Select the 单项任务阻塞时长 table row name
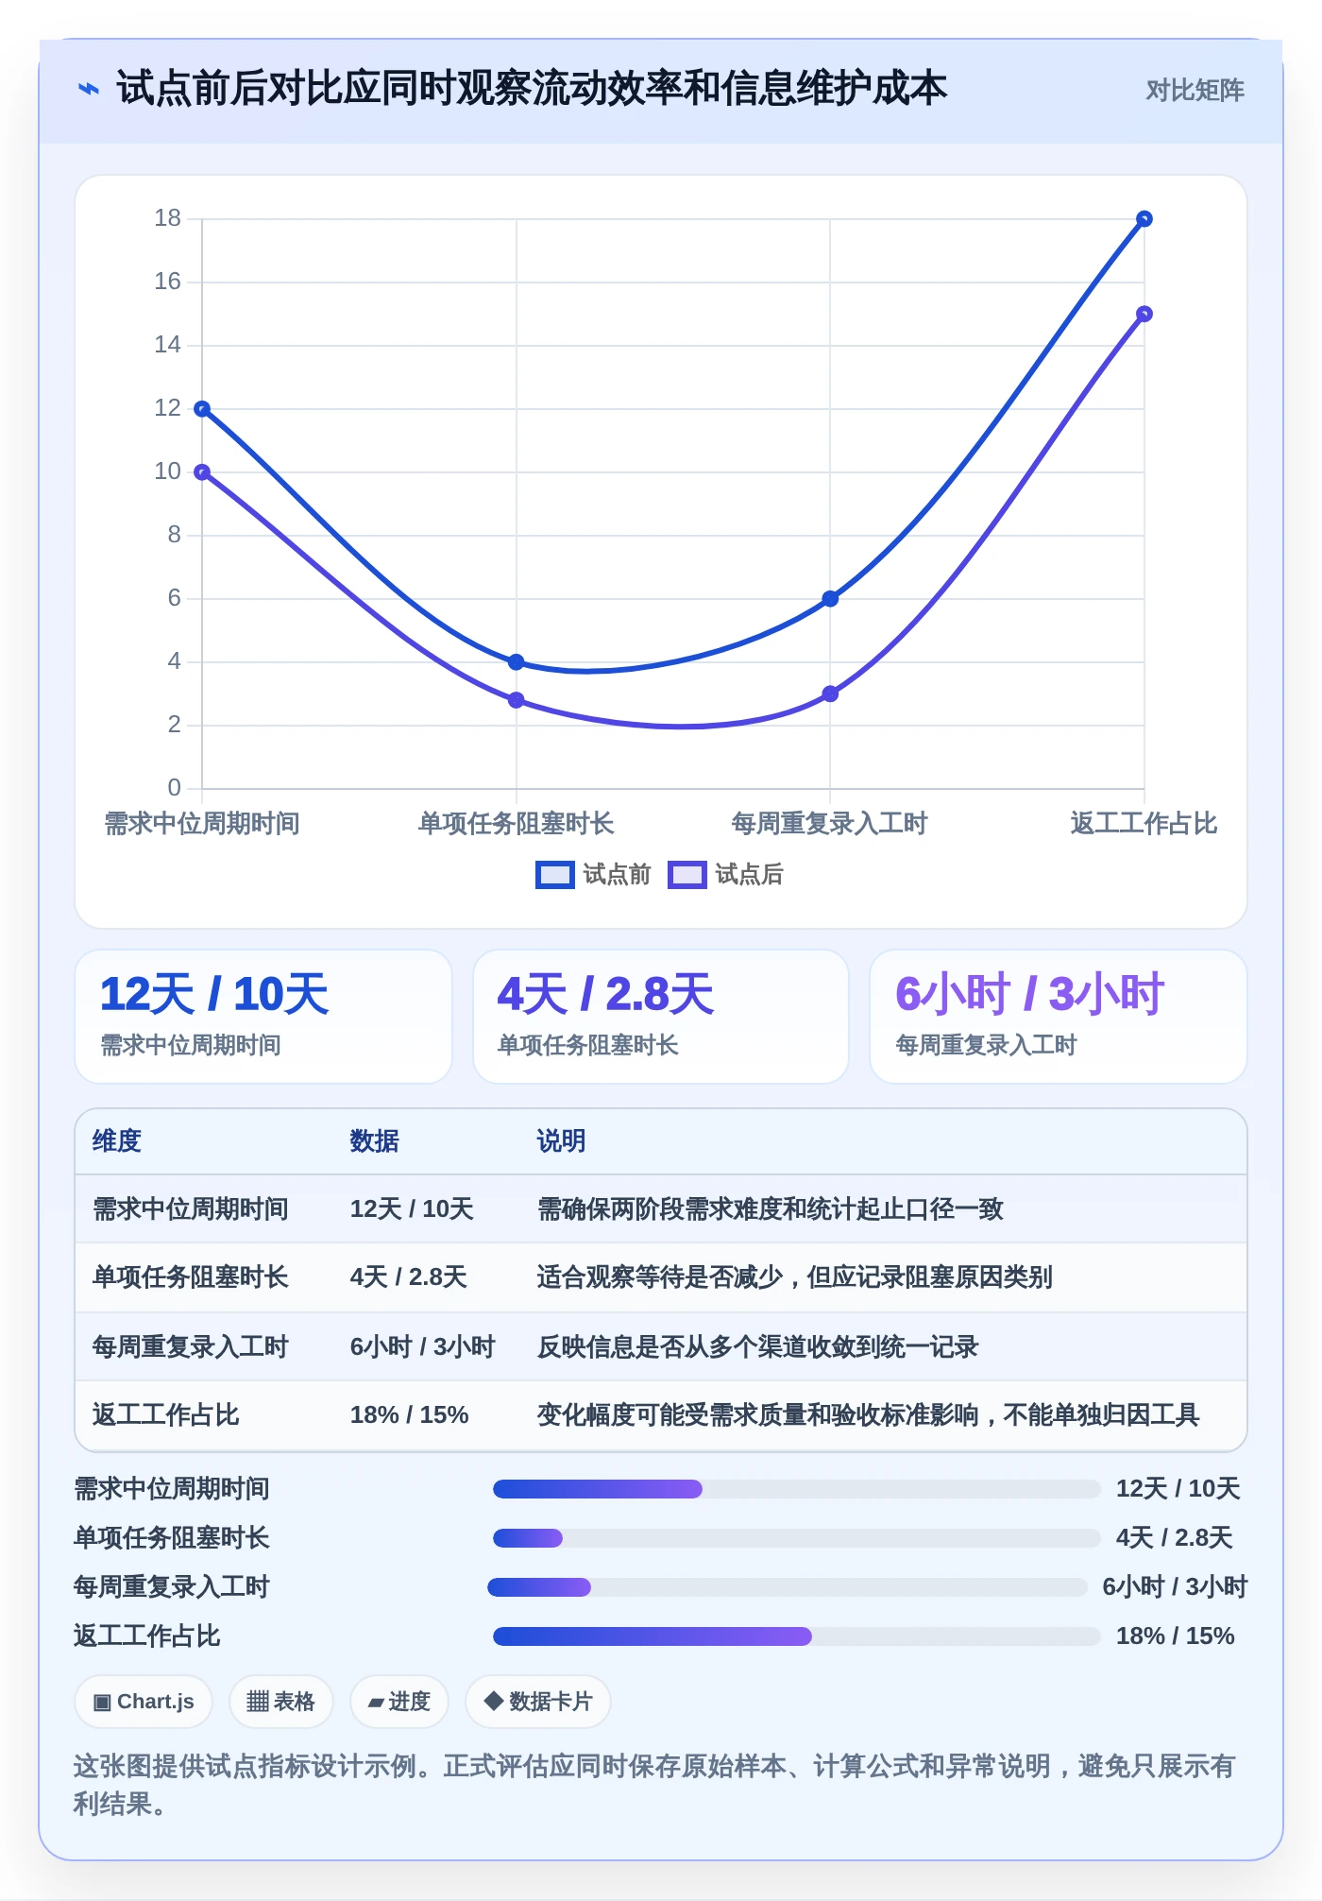The width and height of the screenshot is (1322, 1901). [190, 1277]
